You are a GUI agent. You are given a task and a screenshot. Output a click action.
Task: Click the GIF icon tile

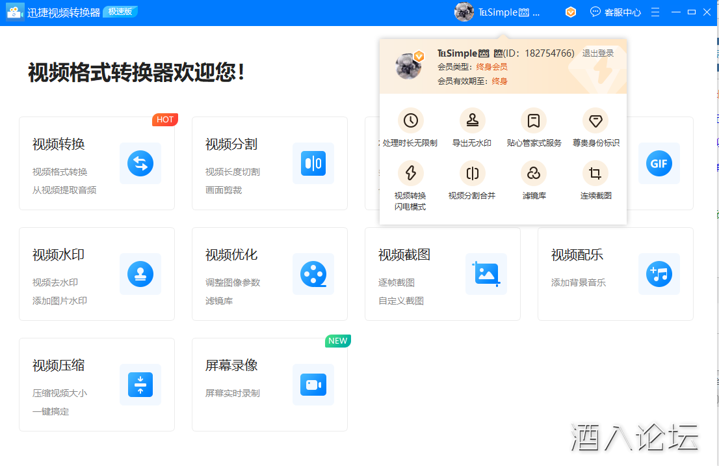click(x=659, y=163)
